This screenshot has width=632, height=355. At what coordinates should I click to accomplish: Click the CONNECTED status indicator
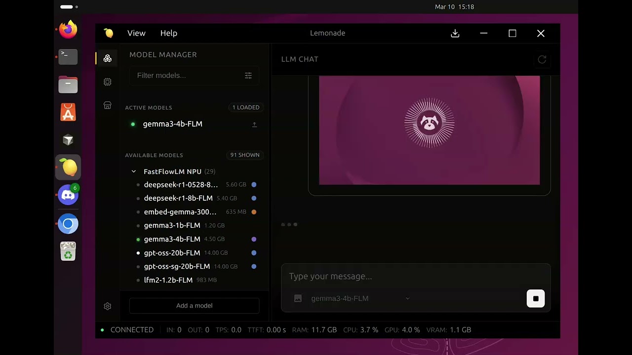pyautogui.click(x=127, y=330)
